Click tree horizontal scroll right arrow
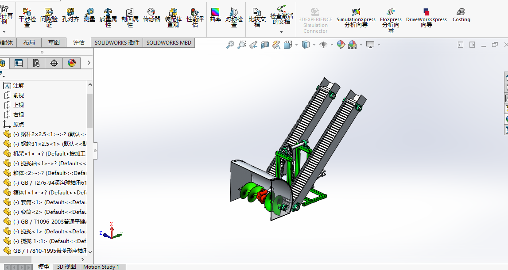 (x=83, y=259)
